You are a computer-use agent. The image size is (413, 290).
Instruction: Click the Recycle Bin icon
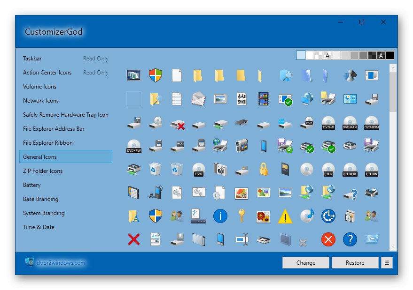click(x=155, y=169)
